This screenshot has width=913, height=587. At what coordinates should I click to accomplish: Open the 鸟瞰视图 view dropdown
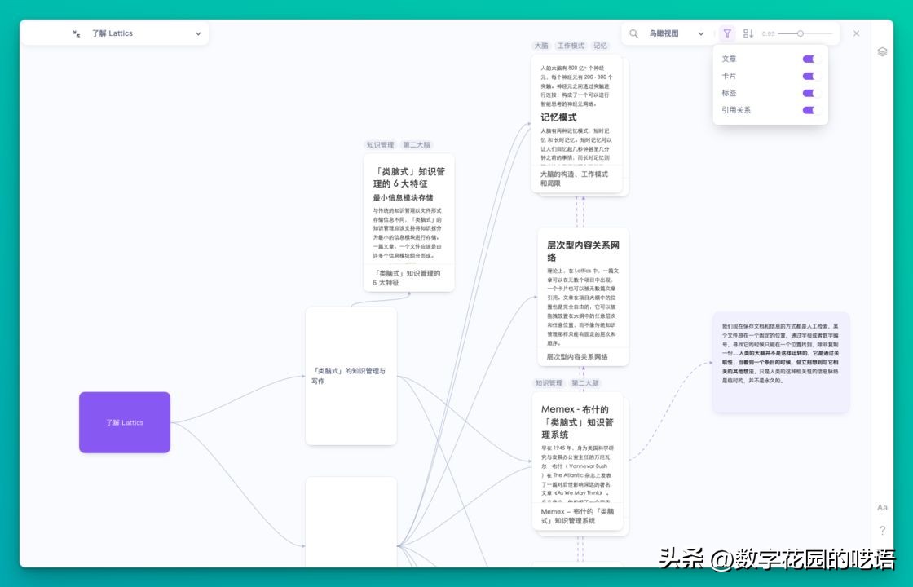tap(677, 33)
